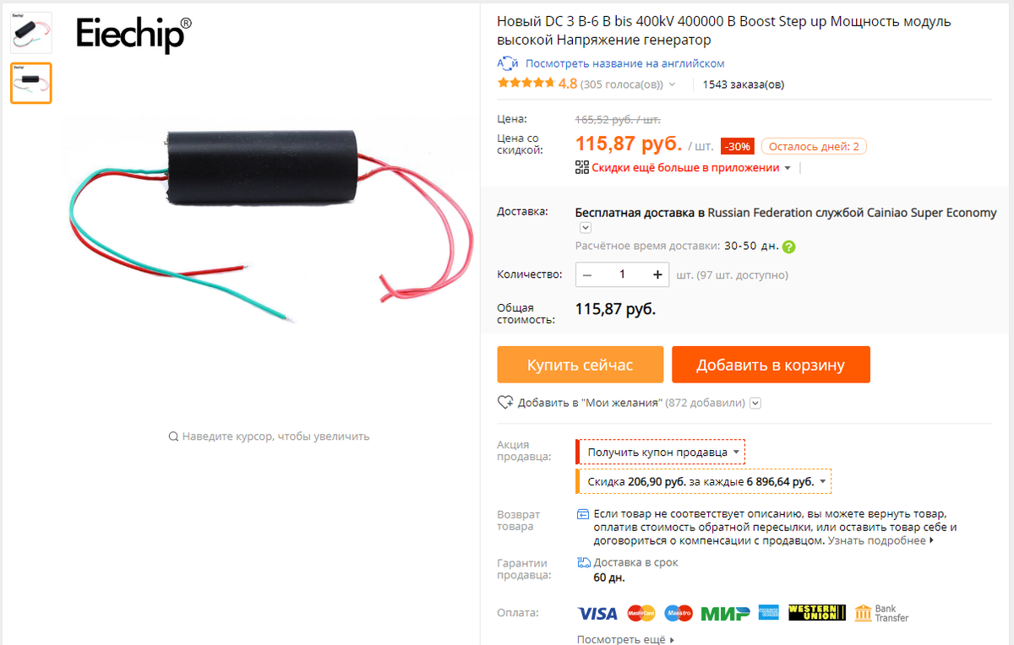This screenshot has width=1014, height=645.
Task: Increase quantity with the plus button
Action: click(x=657, y=274)
